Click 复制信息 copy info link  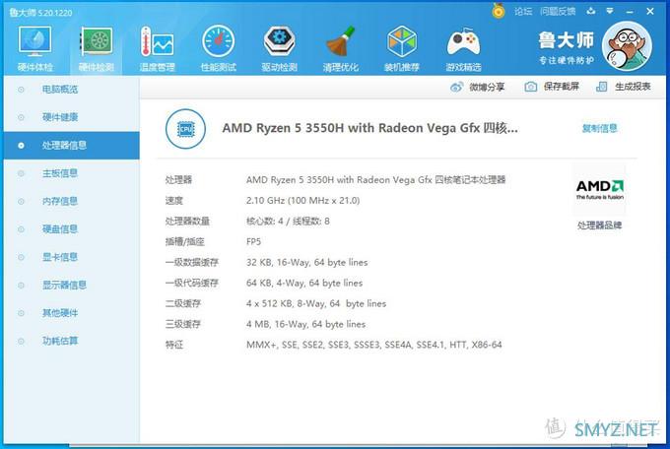point(599,128)
